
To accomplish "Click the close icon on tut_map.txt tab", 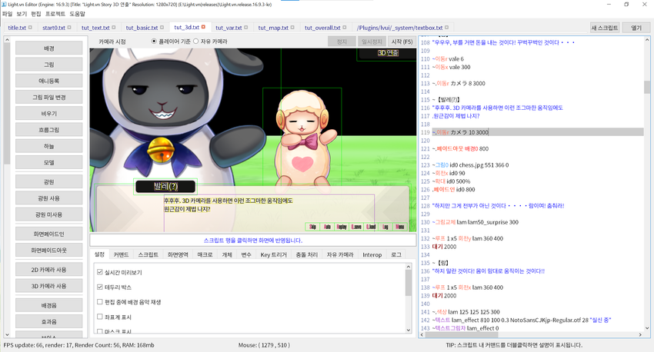I will coord(292,28).
